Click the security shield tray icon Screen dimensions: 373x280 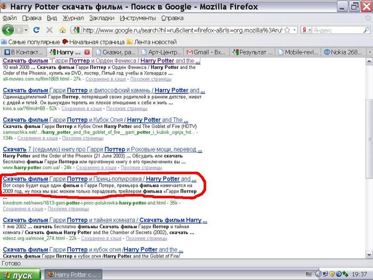pyautogui.click(x=332, y=274)
